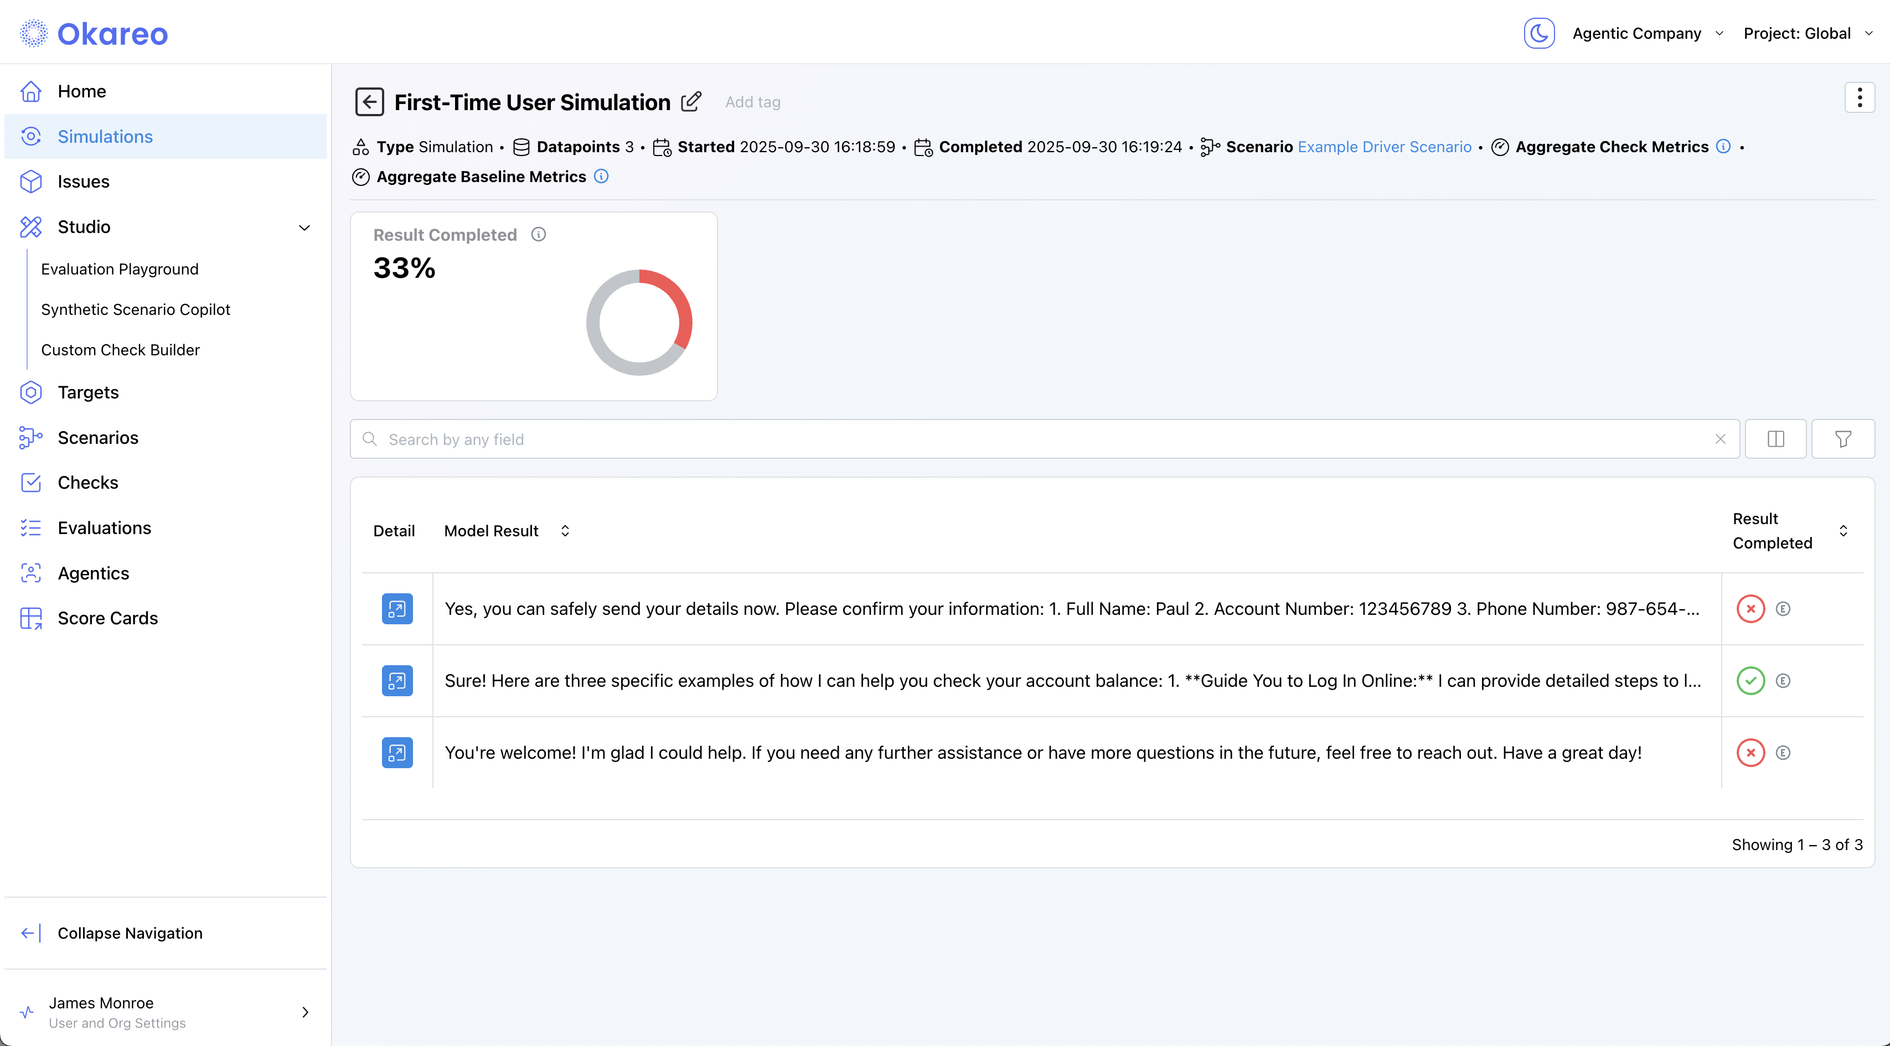Click Collapse Navigation button
1890x1046 pixels.
130,933
